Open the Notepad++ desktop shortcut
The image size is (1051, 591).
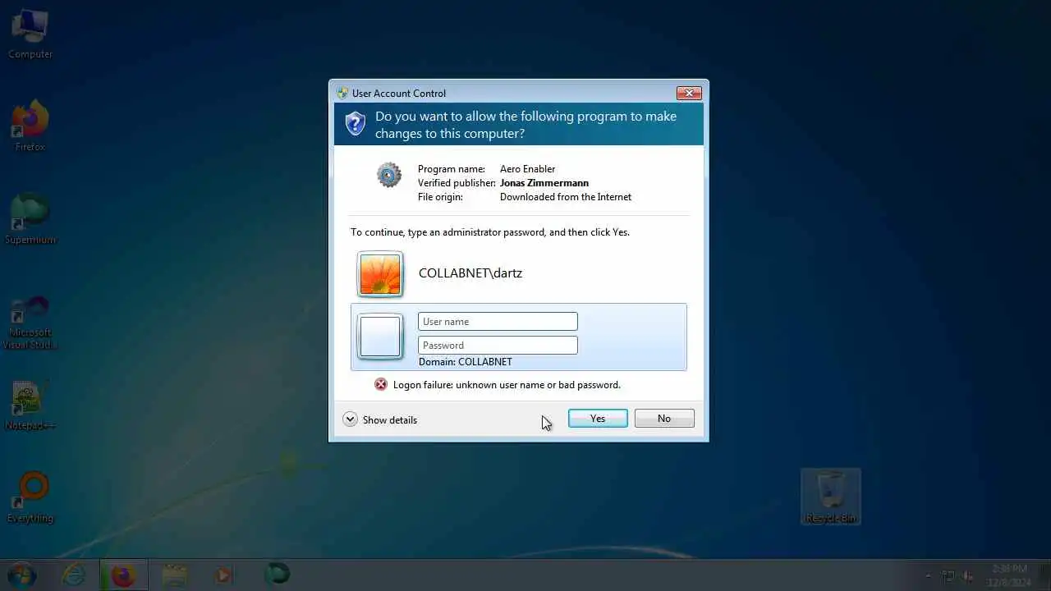(x=30, y=406)
